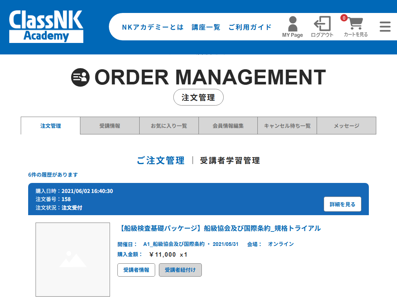Open the shopping cart icon
The image size is (397, 297).
tap(356, 23)
